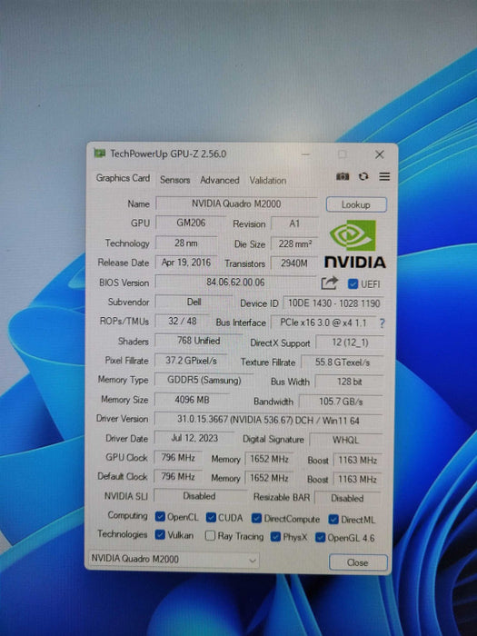Click the BIOS export share icon
Viewport: 477px width, 636px height.
coord(329,283)
